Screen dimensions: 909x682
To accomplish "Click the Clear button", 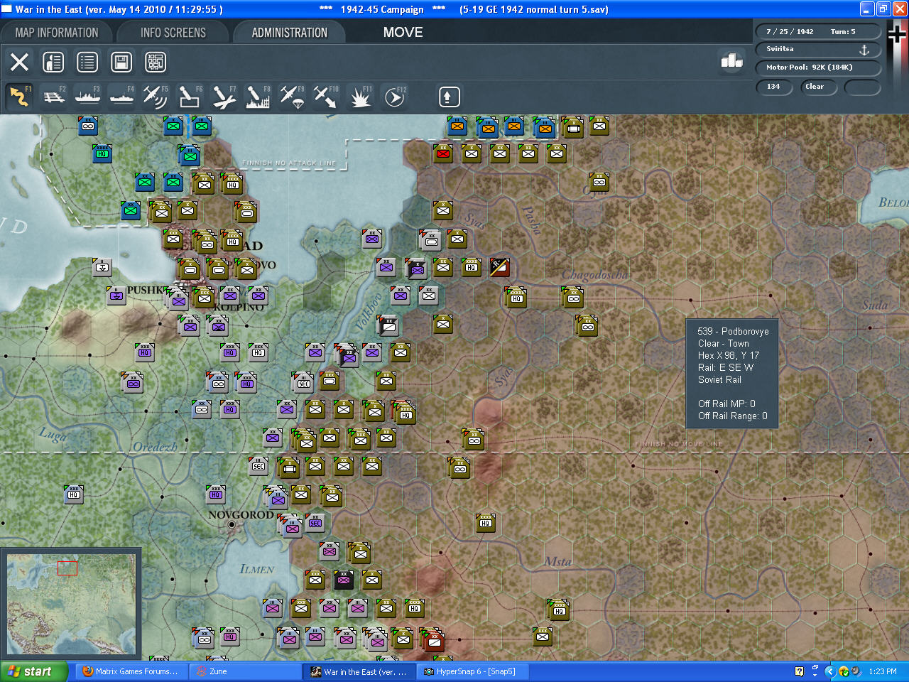I will (819, 87).
